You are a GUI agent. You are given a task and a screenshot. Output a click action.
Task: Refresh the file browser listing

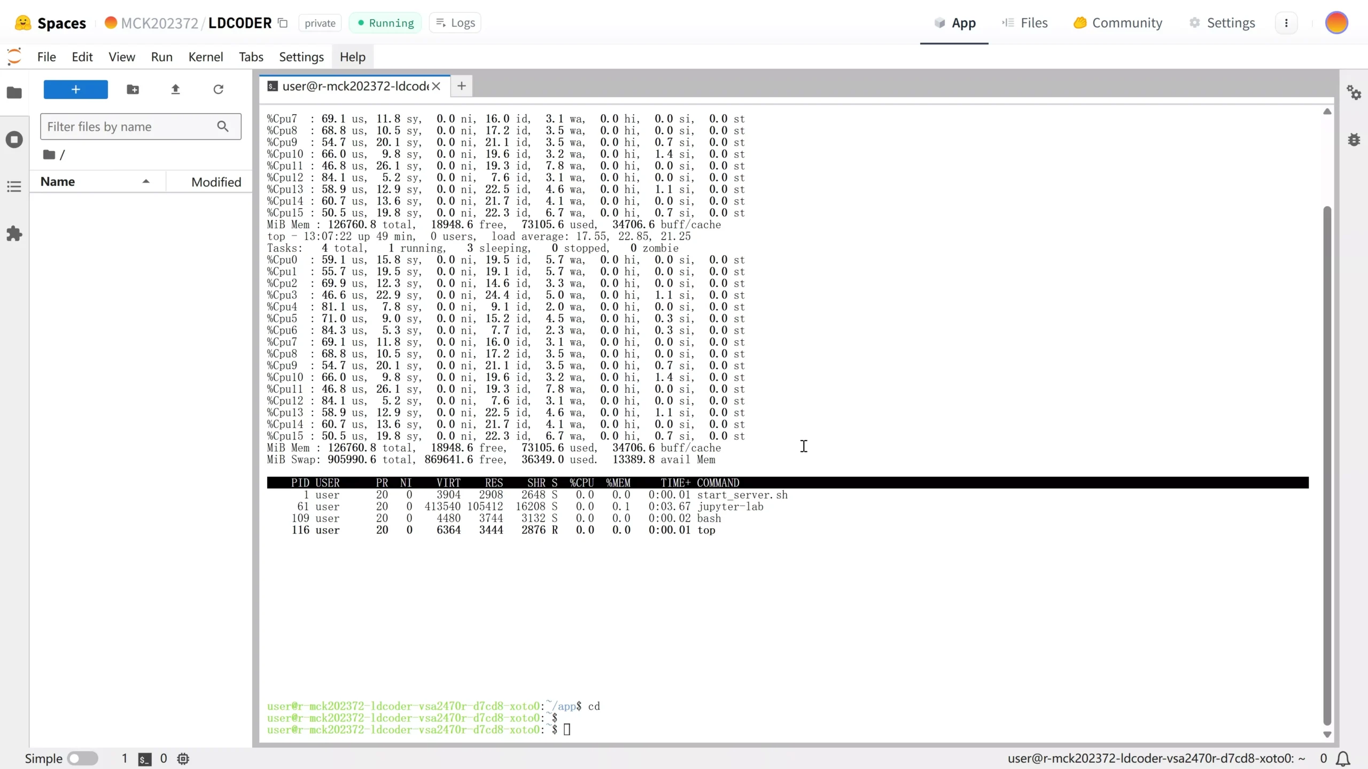tap(218, 89)
